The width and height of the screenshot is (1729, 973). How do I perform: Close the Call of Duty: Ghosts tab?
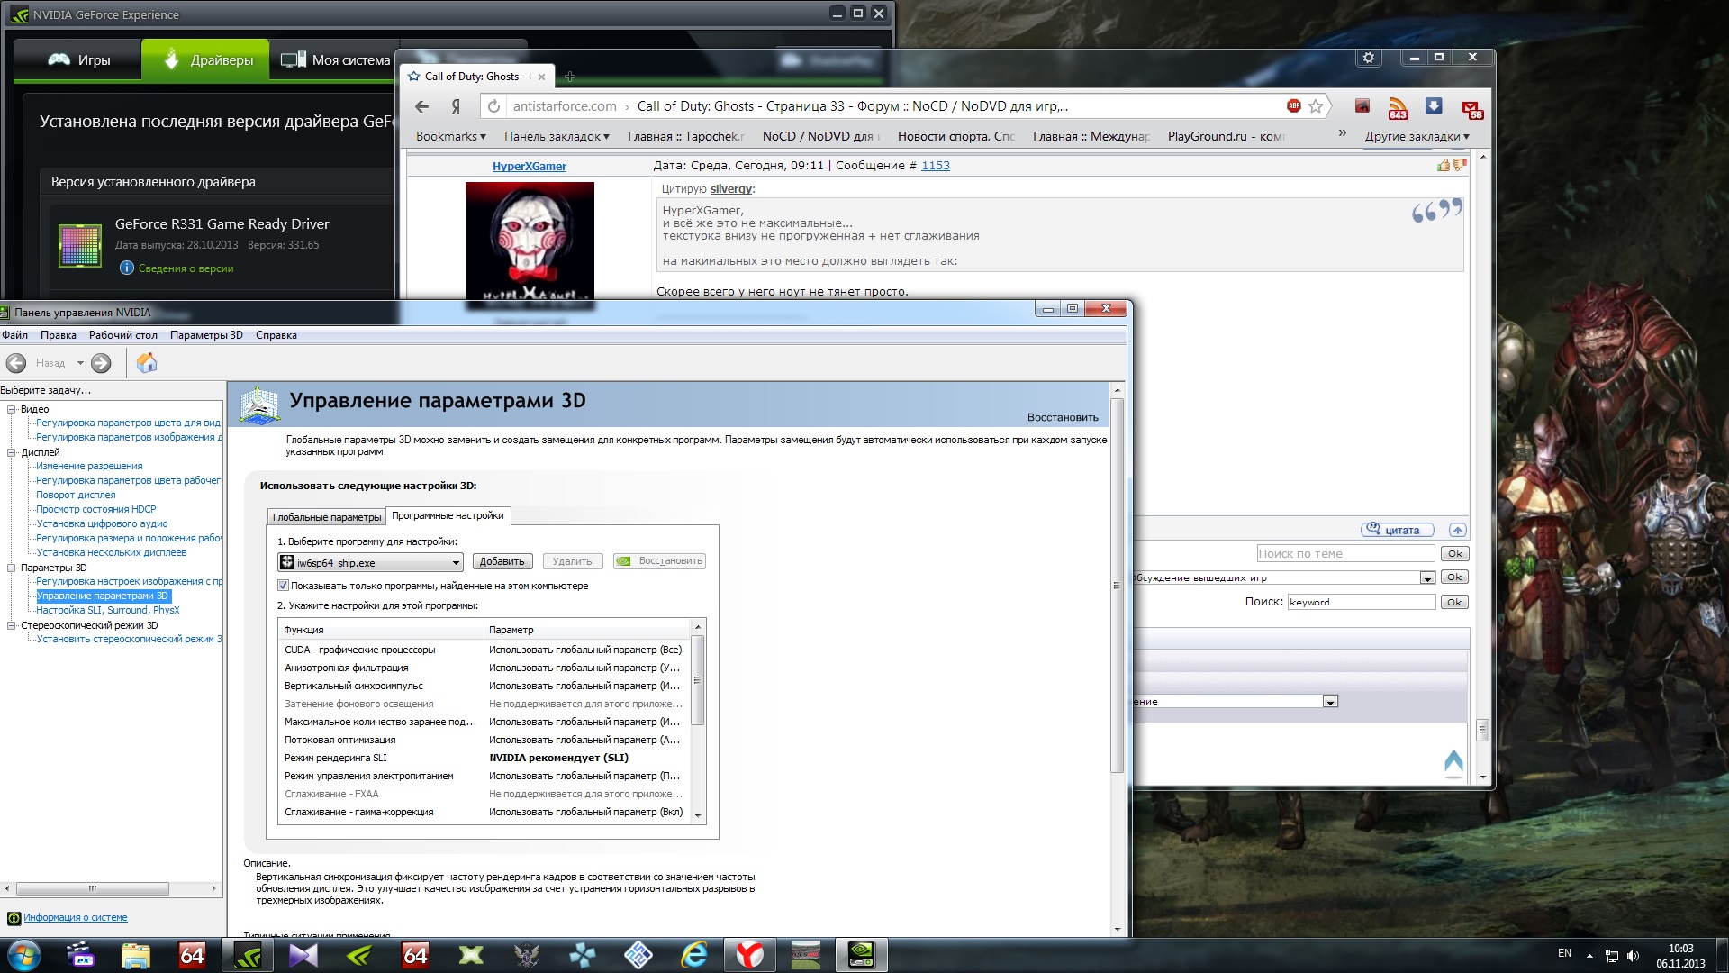(x=541, y=77)
